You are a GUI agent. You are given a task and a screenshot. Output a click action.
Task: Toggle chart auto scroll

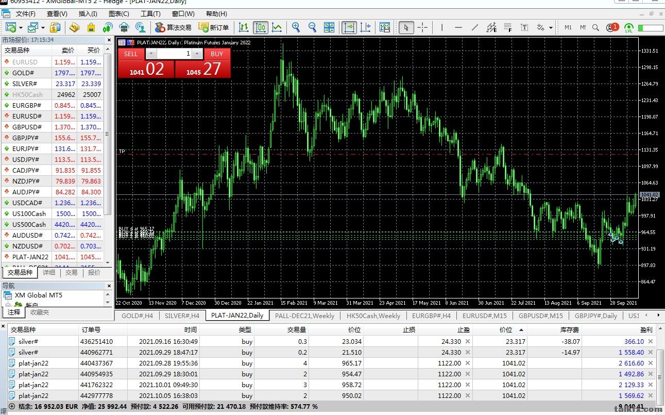tap(349, 27)
